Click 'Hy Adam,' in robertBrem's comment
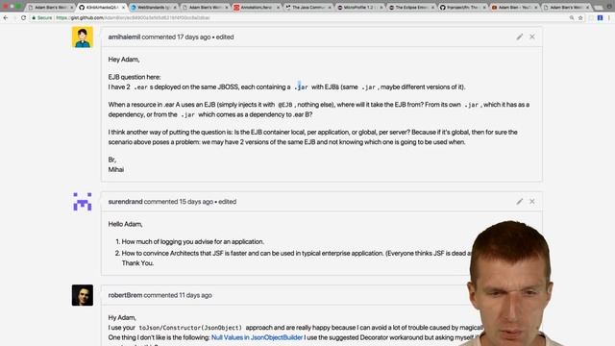 [x=122, y=317]
